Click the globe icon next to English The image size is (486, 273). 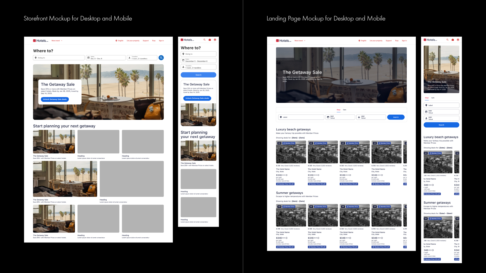pos(116,40)
